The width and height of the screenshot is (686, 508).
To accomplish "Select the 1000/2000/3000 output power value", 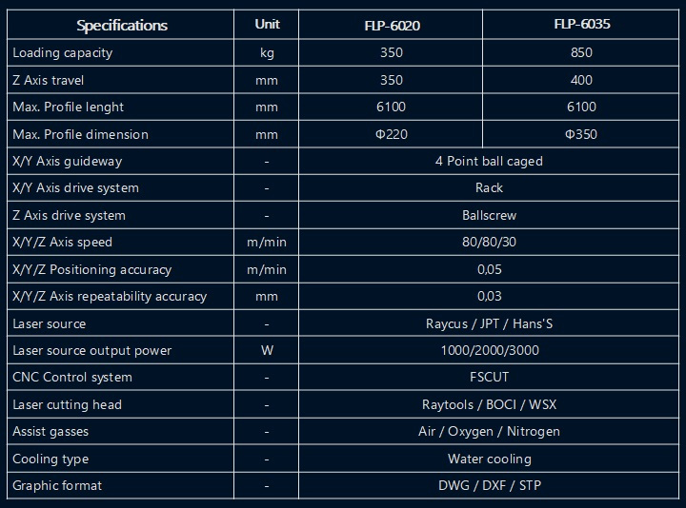I will coord(489,351).
